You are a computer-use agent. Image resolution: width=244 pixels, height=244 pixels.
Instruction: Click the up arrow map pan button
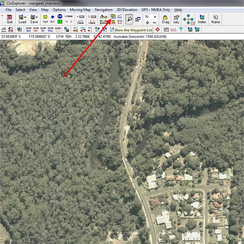click(188, 15)
